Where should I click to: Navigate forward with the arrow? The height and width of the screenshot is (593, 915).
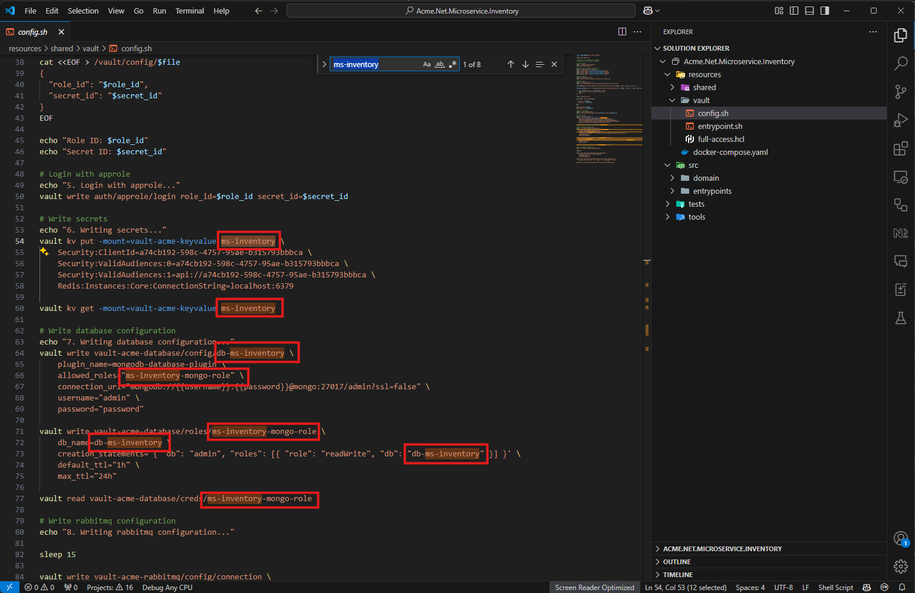point(274,11)
